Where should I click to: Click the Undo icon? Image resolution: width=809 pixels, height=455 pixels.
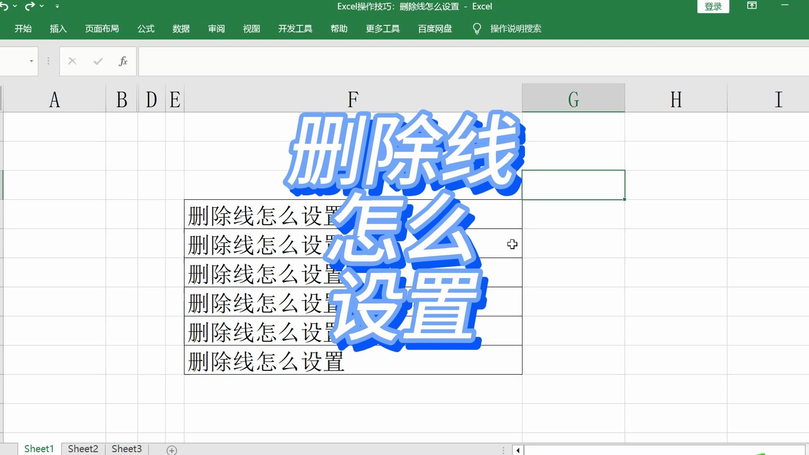click(x=5, y=6)
